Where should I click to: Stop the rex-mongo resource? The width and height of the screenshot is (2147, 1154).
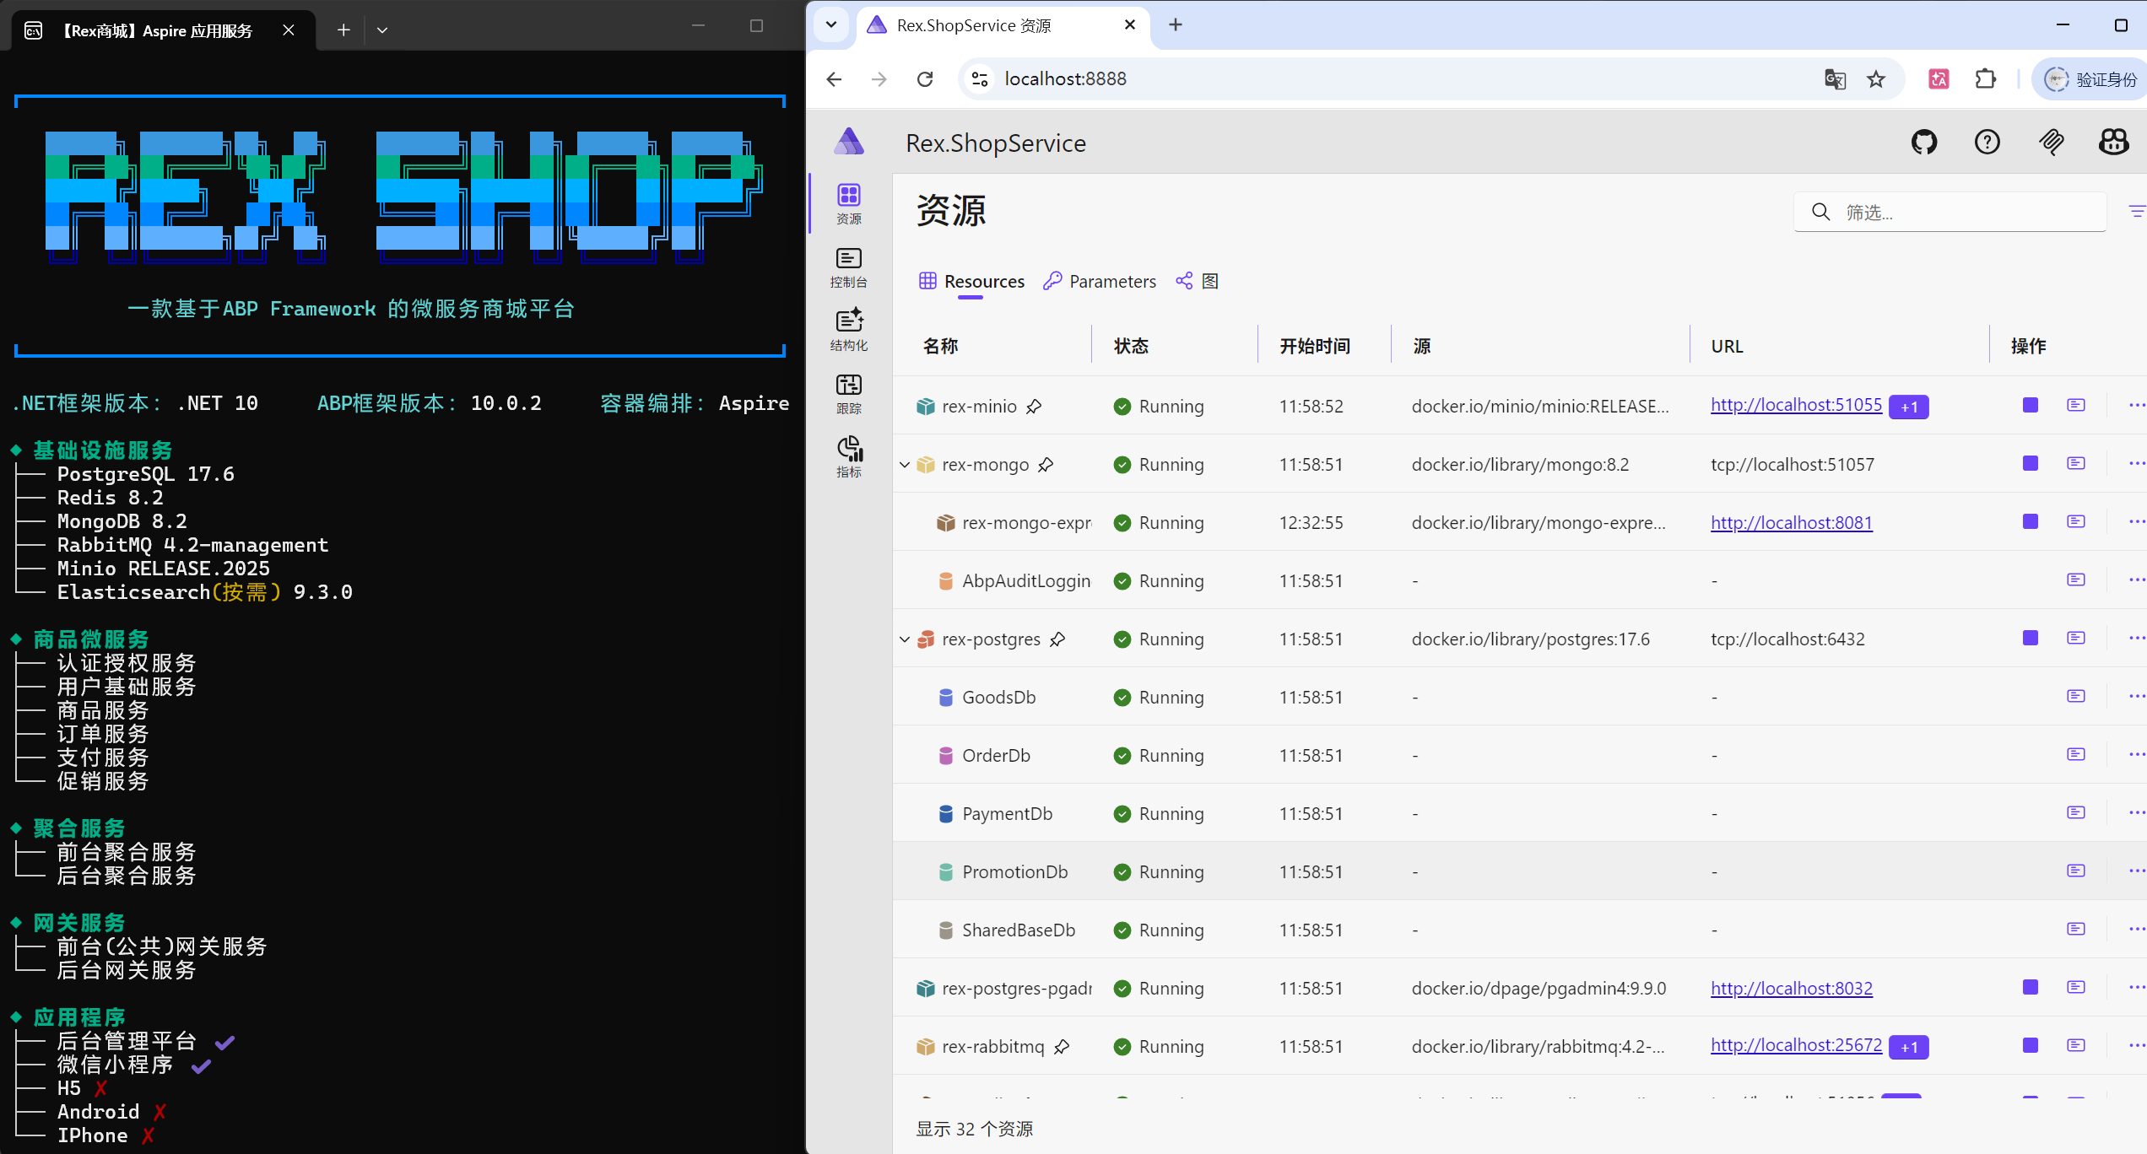coord(2031,463)
